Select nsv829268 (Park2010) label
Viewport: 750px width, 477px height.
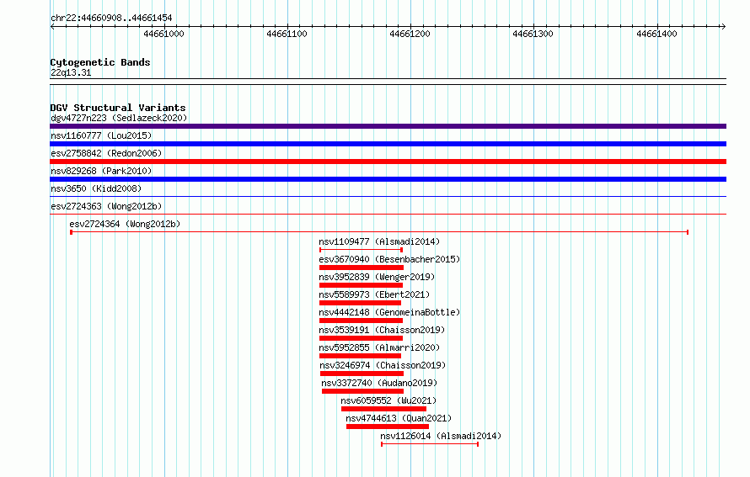coord(101,171)
